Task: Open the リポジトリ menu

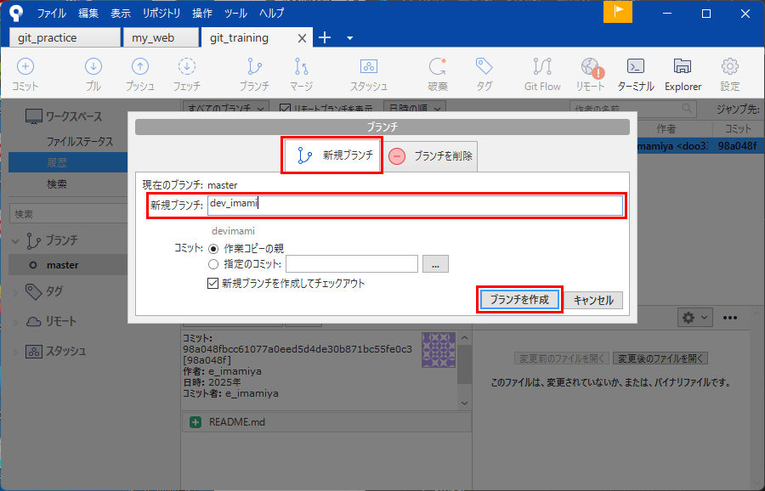Action: click(161, 14)
